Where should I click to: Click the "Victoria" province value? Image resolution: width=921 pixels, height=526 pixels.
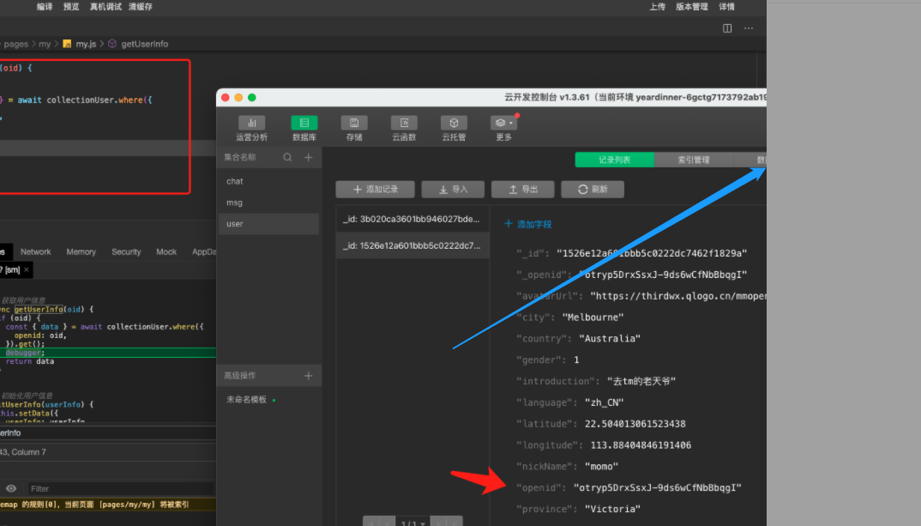click(x=612, y=509)
